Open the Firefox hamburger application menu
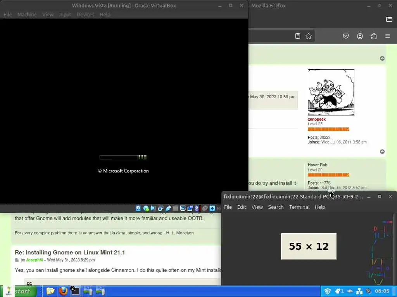Viewport: 397px width, 297px height. [388, 36]
